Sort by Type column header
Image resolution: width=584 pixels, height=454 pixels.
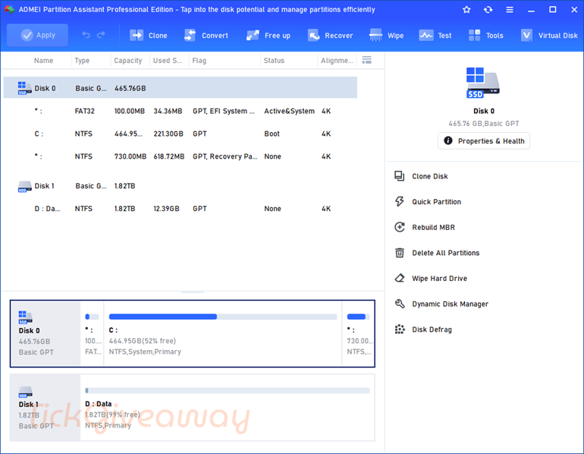pyautogui.click(x=82, y=61)
